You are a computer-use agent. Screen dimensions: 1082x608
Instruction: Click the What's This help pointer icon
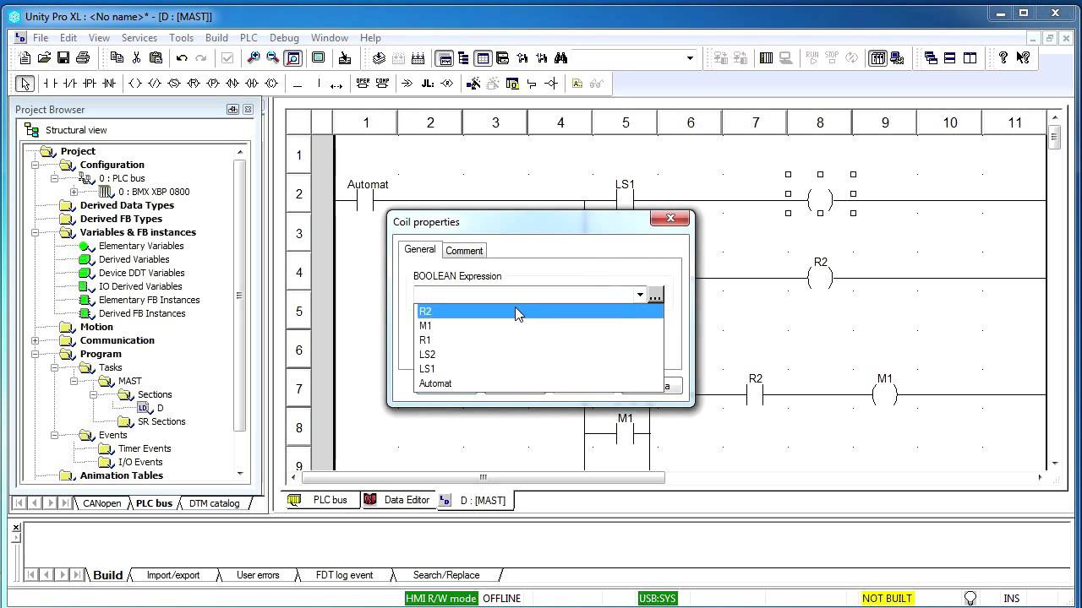(x=1023, y=57)
